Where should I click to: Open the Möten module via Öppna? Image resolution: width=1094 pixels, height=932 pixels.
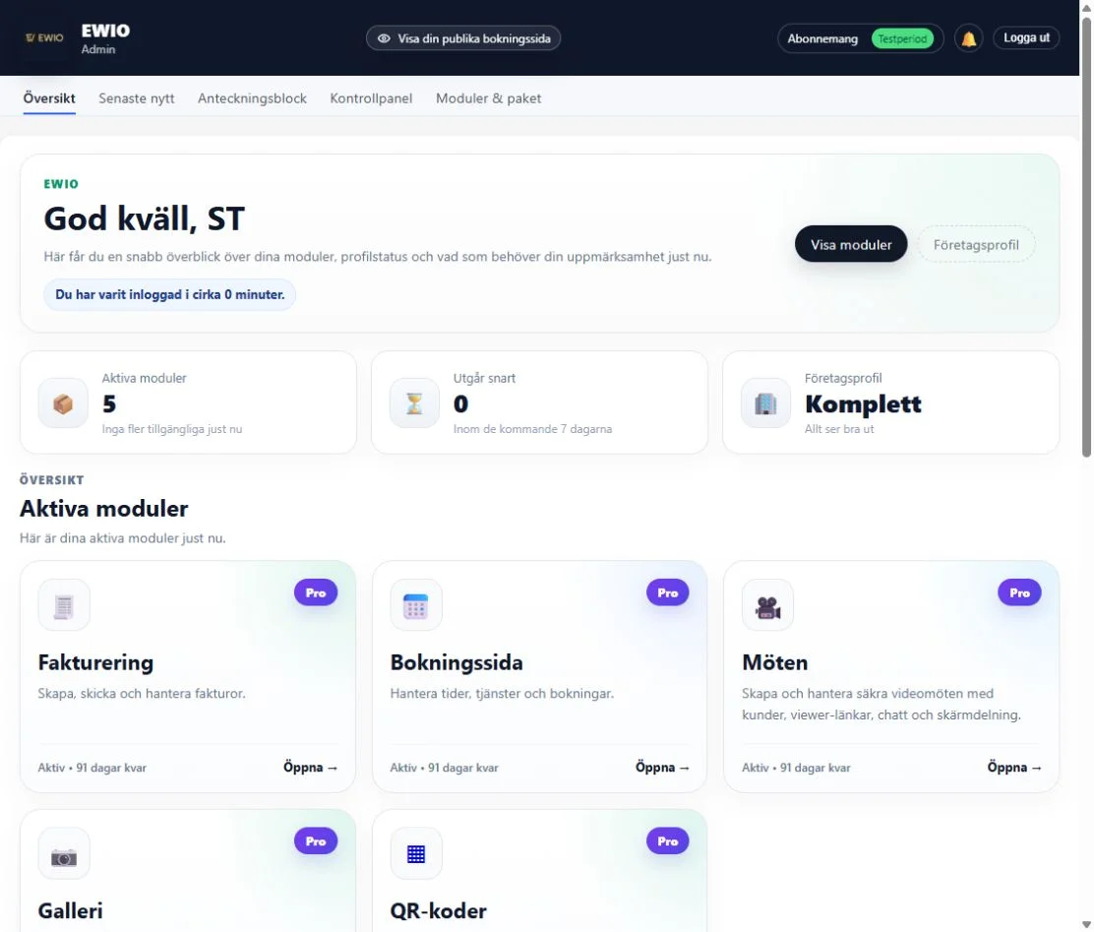tap(1014, 768)
